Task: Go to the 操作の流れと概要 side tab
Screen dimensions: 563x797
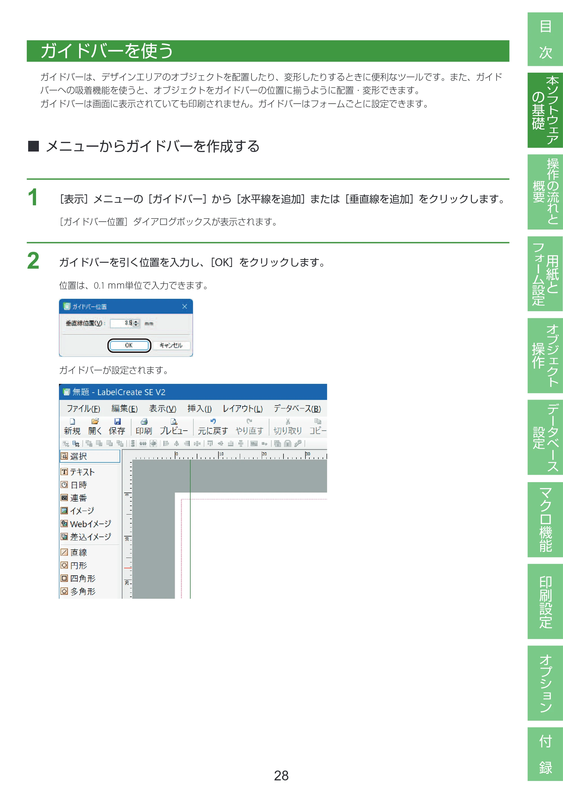Action: (545, 192)
